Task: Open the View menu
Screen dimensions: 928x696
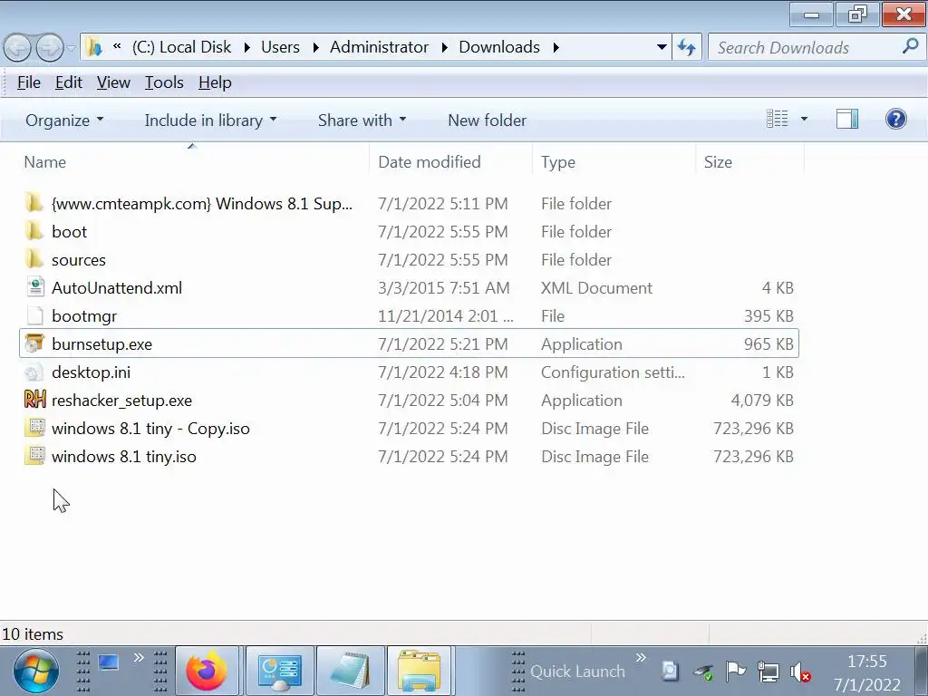Action: point(113,82)
